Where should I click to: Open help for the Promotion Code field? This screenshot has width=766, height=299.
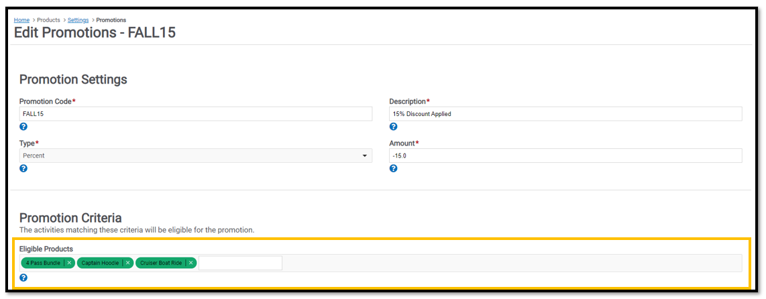[23, 127]
